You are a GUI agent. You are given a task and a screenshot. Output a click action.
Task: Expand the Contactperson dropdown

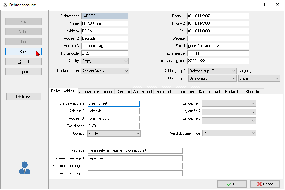tap(126, 71)
